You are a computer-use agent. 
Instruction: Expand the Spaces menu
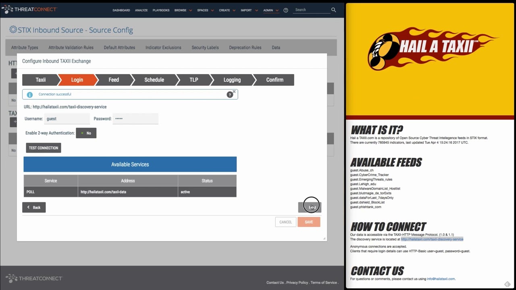point(205,10)
